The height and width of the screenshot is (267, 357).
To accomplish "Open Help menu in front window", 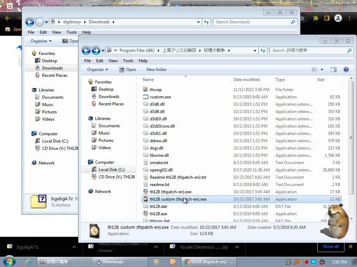I will (x=143, y=60).
